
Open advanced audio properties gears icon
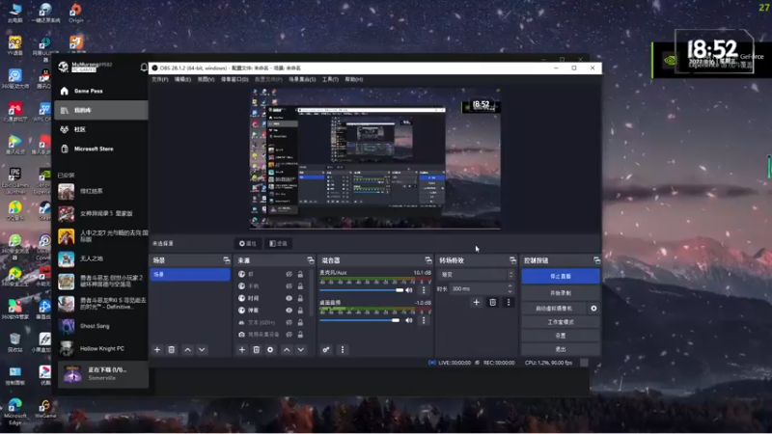pyautogui.click(x=326, y=349)
